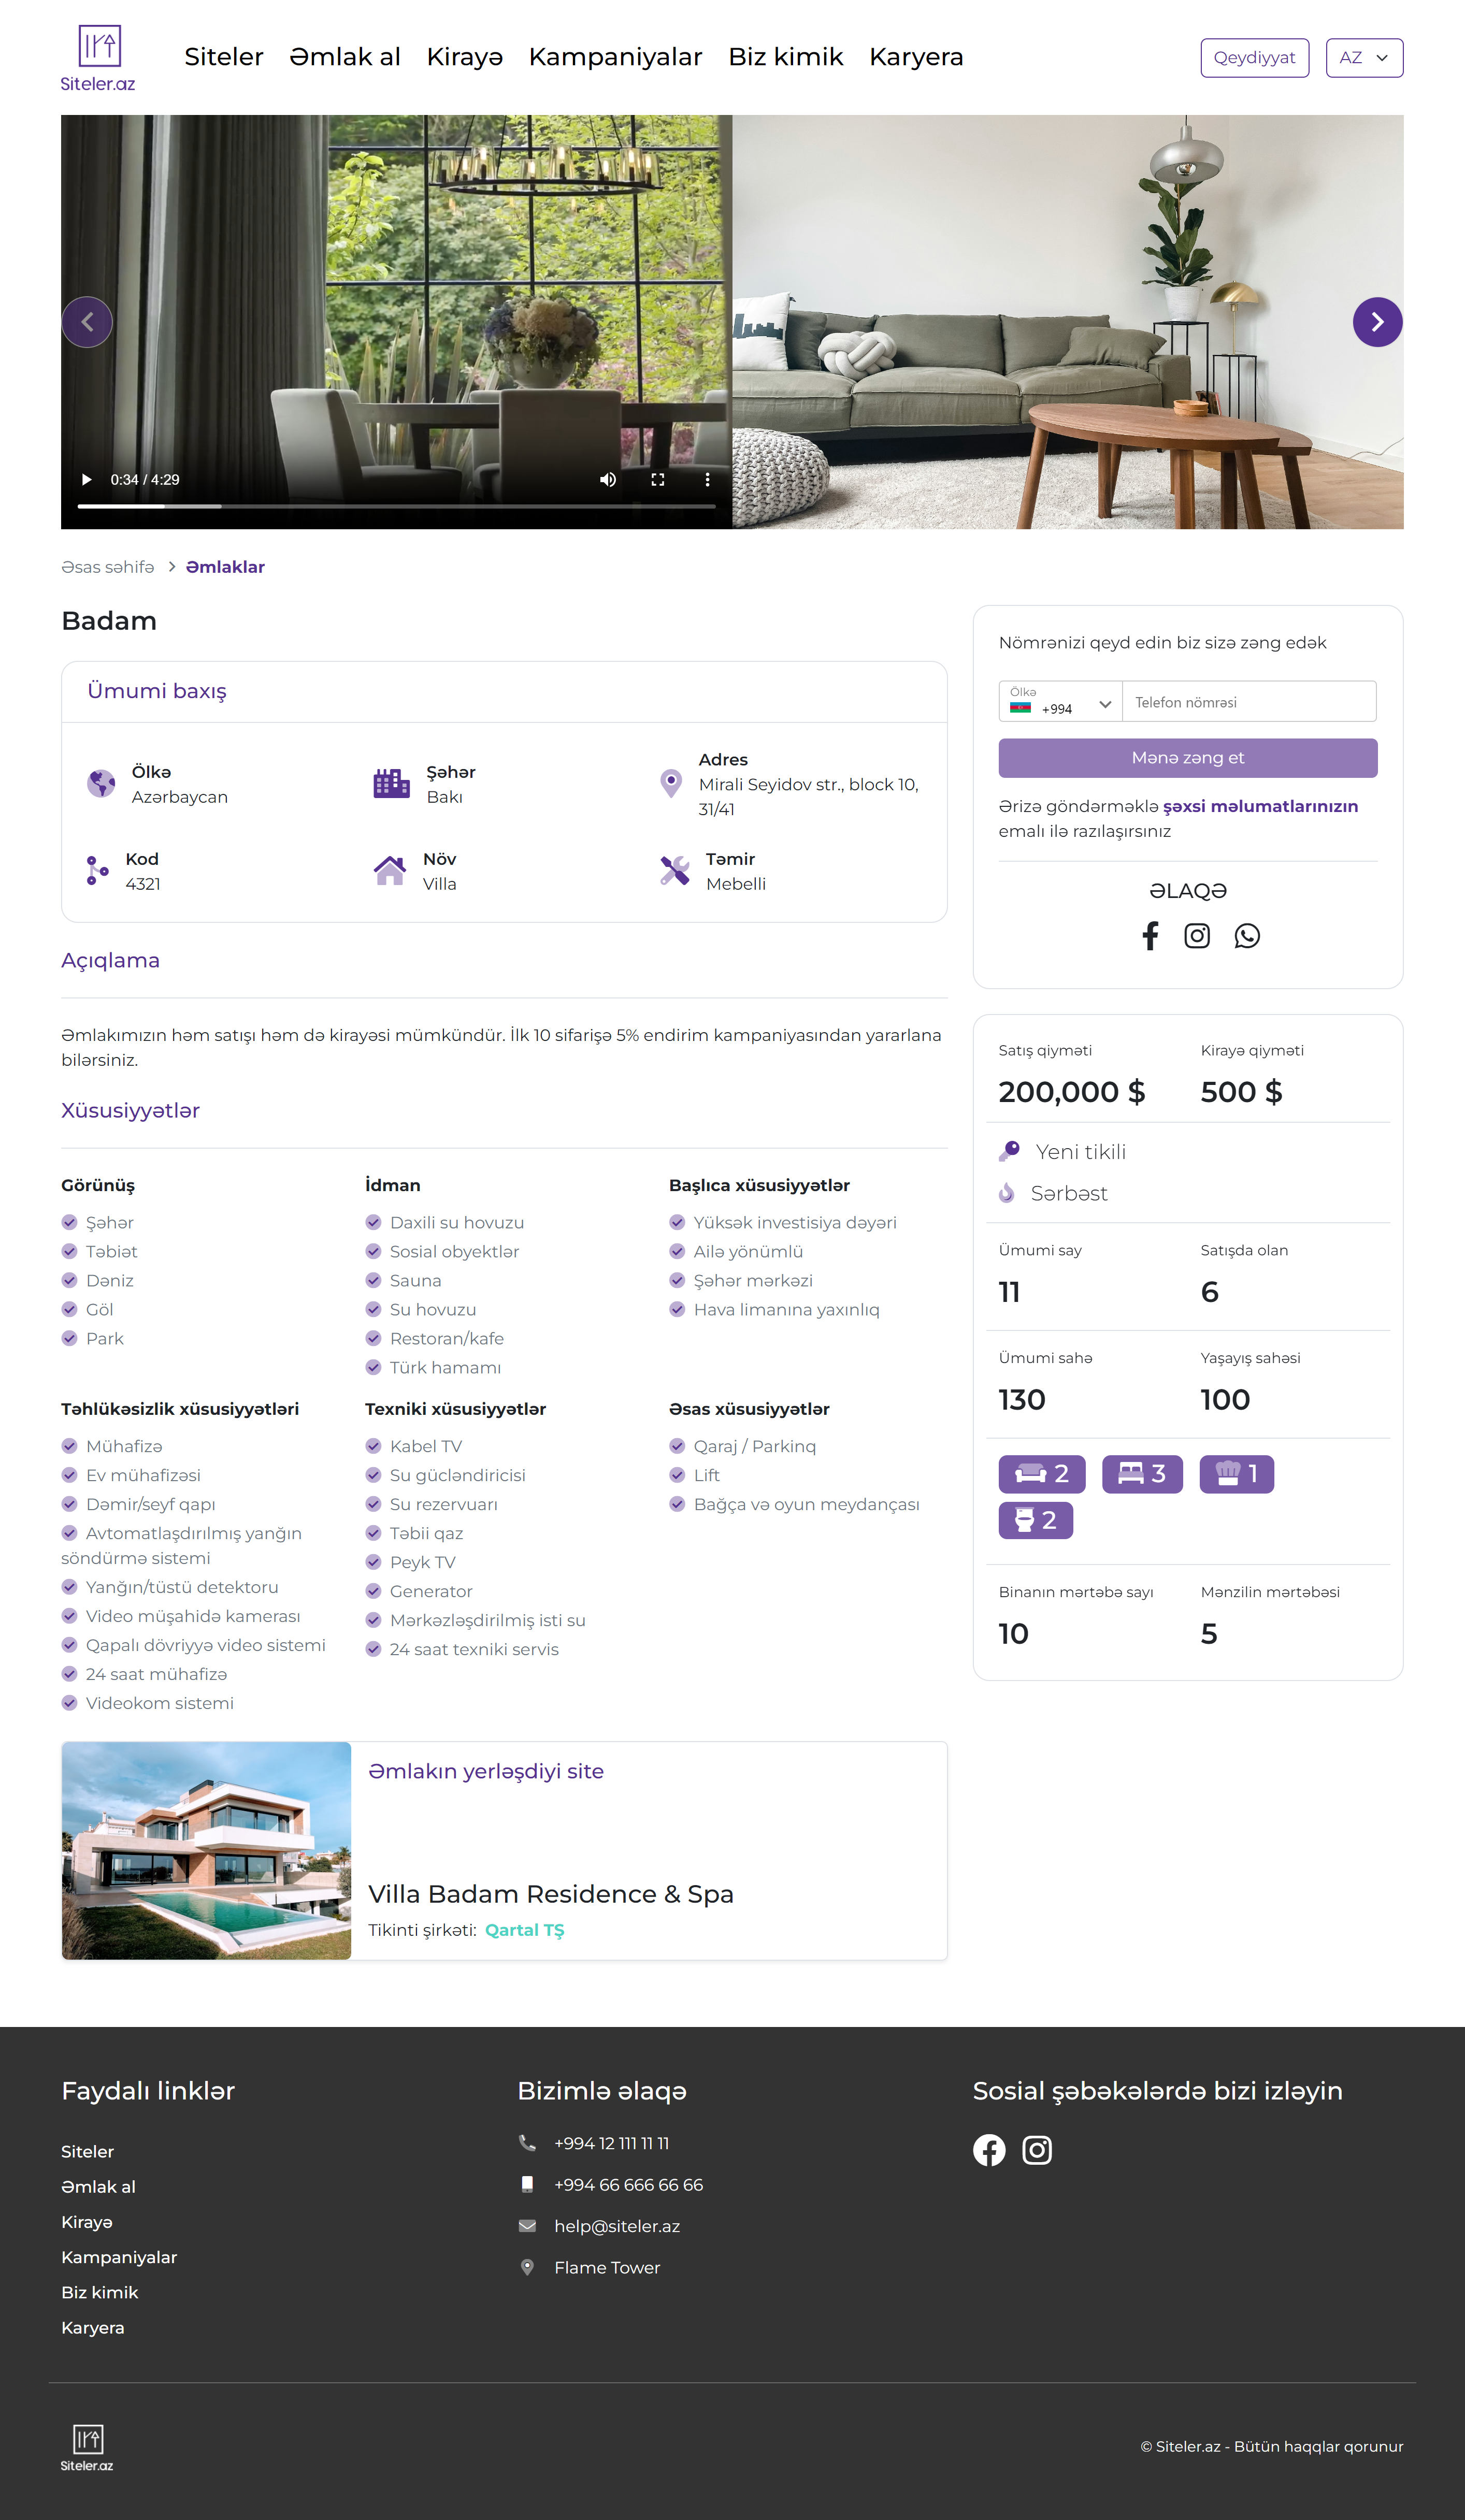Viewport: 1465px width, 2520px height.
Task: Mute the video with the volume icon
Action: [607, 480]
